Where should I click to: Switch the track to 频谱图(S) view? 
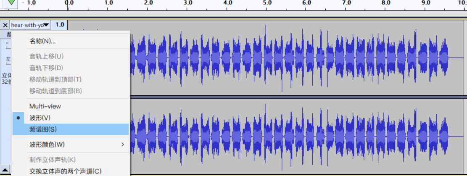(71, 129)
